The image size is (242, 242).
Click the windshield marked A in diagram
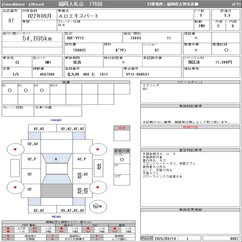56,159
